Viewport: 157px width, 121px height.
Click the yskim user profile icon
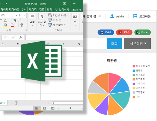[112, 16]
